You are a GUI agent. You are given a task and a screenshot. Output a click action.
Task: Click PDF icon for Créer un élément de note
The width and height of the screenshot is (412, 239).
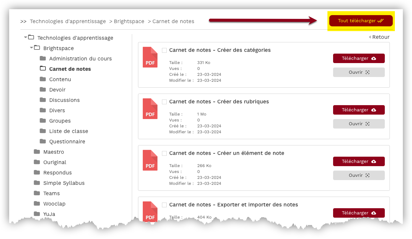[150, 160]
